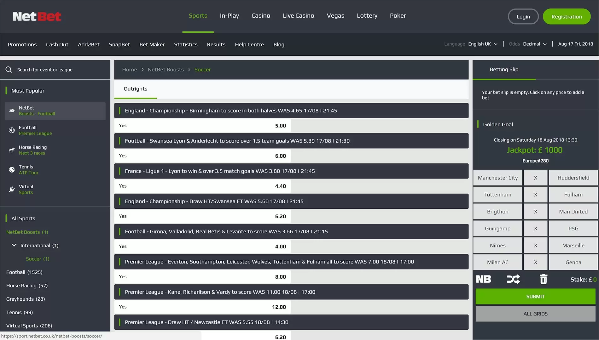Collapse Kane, Richarlison & Vardy to score header
The image size is (599, 340).
point(291,292)
